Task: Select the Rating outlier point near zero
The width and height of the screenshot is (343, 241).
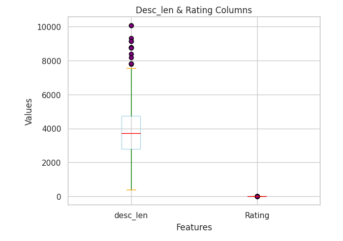Action: point(257,196)
